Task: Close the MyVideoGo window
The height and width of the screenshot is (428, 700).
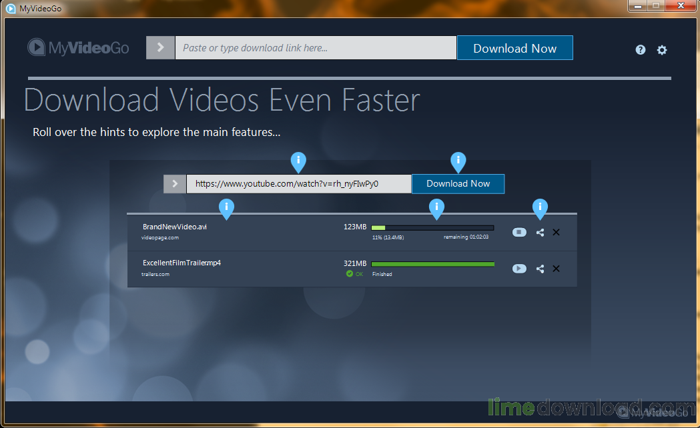Action: coord(681,6)
